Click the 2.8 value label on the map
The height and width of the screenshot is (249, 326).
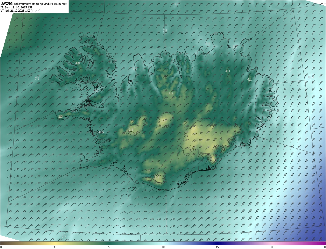[x=131, y=130]
